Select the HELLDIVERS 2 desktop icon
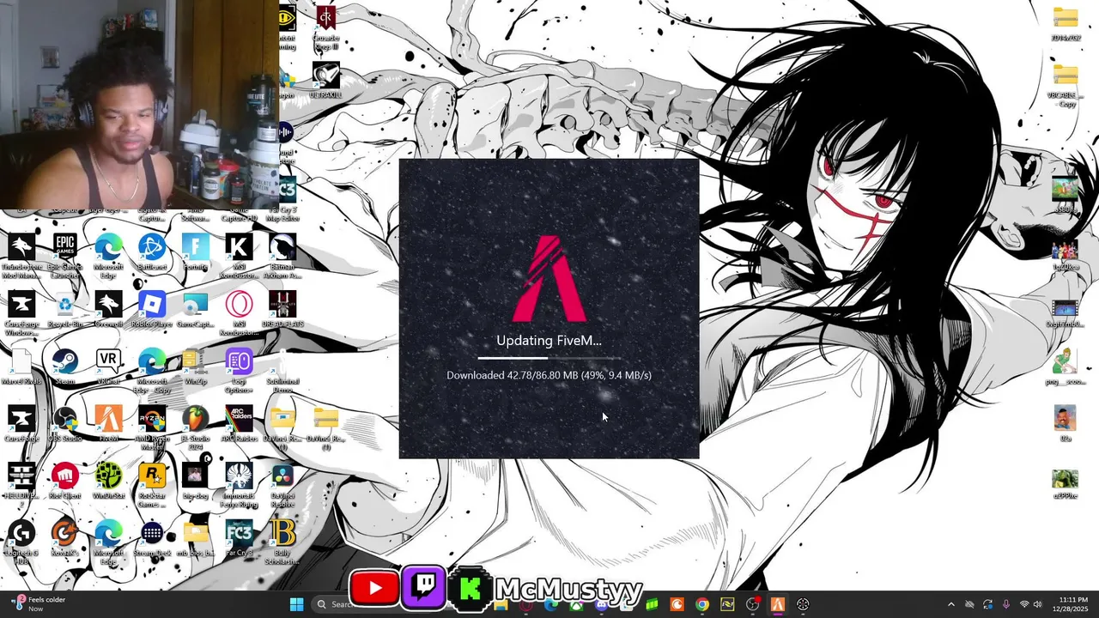 pyautogui.click(x=21, y=482)
